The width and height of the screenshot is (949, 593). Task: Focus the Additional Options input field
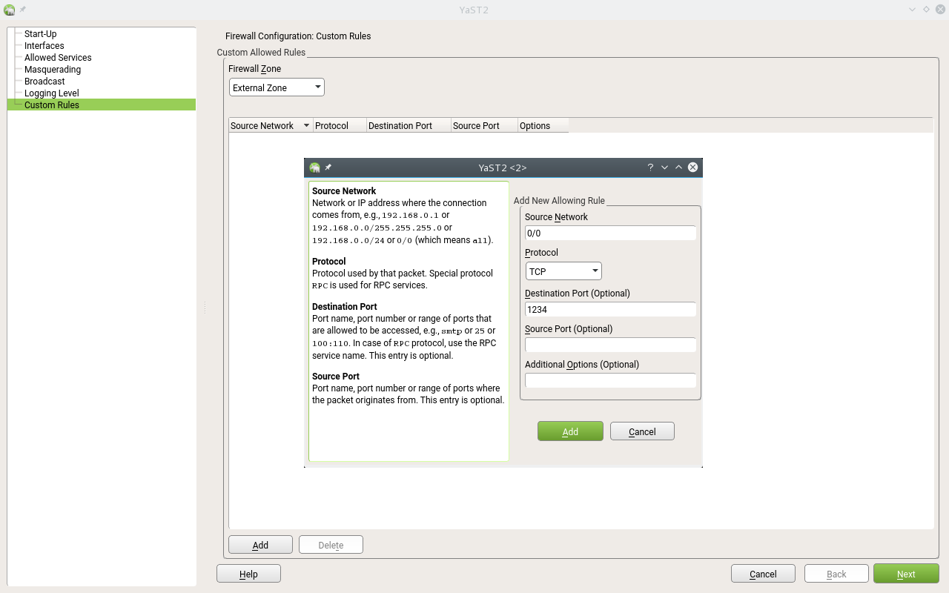pos(610,380)
